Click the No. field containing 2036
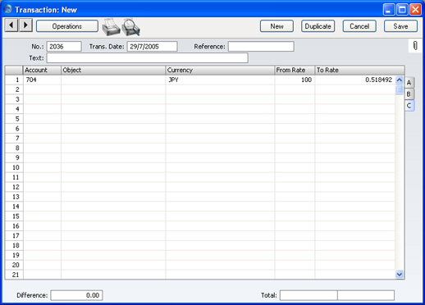 point(64,47)
